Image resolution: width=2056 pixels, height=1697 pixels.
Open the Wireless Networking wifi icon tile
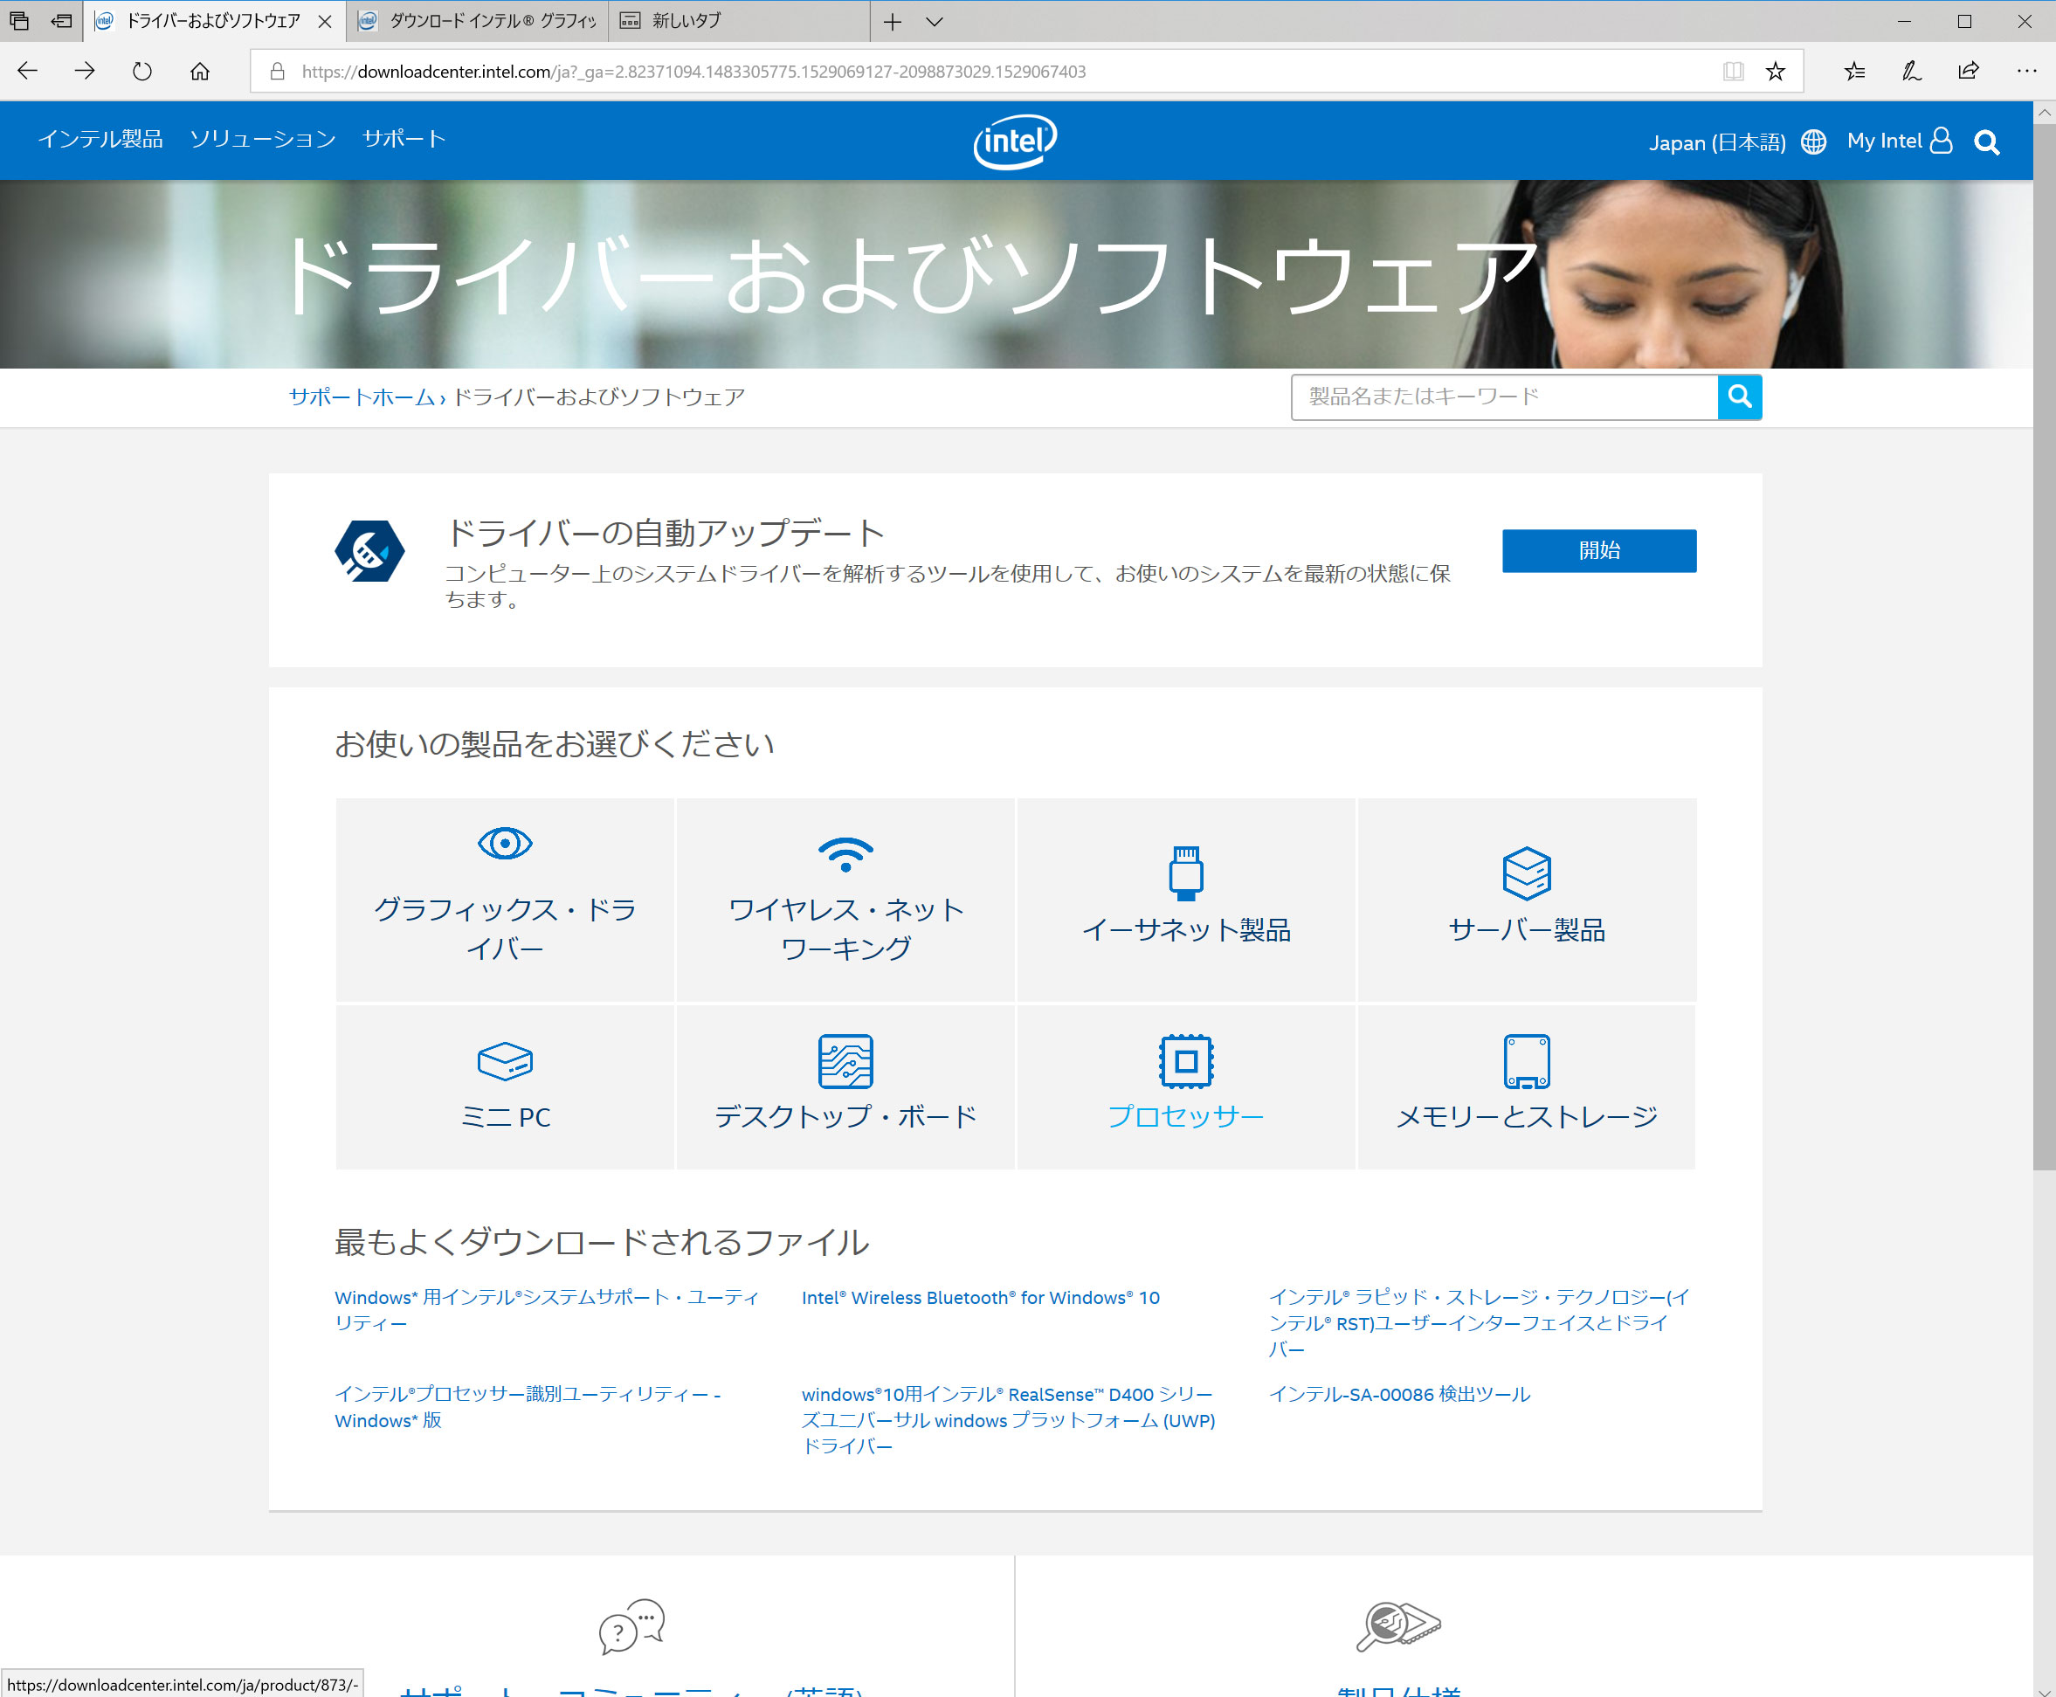point(845,853)
